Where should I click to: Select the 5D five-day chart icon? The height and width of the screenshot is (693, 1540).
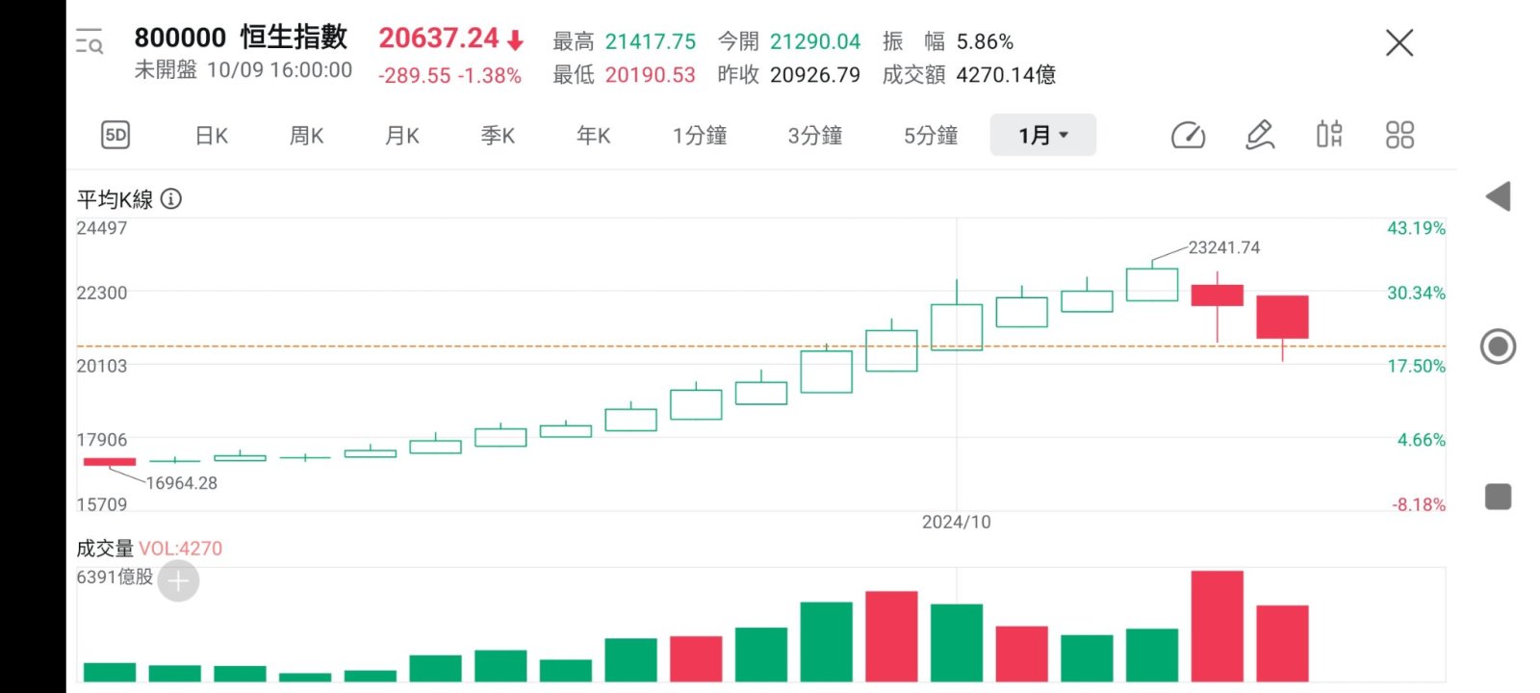(115, 135)
